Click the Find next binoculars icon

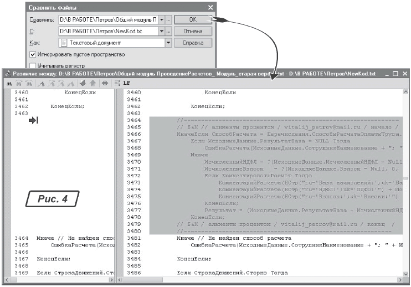click(17, 83)
